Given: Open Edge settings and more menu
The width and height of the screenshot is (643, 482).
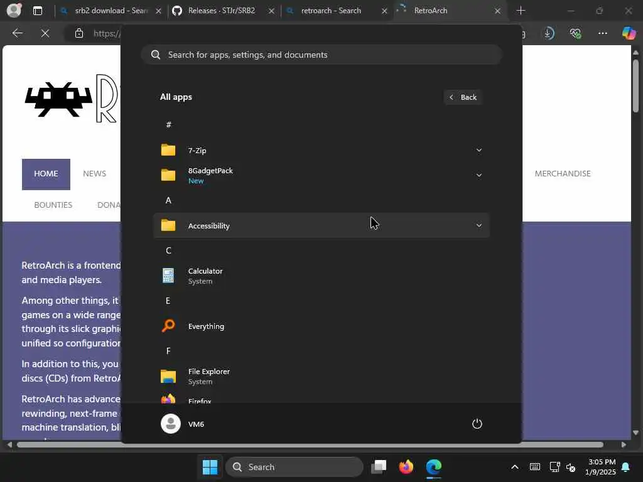Looking at the screenshot, I should (602, 33).
